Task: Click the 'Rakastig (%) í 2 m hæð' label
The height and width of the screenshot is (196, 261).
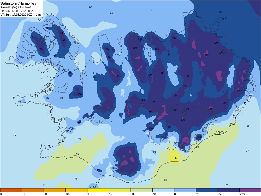Action: [x=16, y=7]
